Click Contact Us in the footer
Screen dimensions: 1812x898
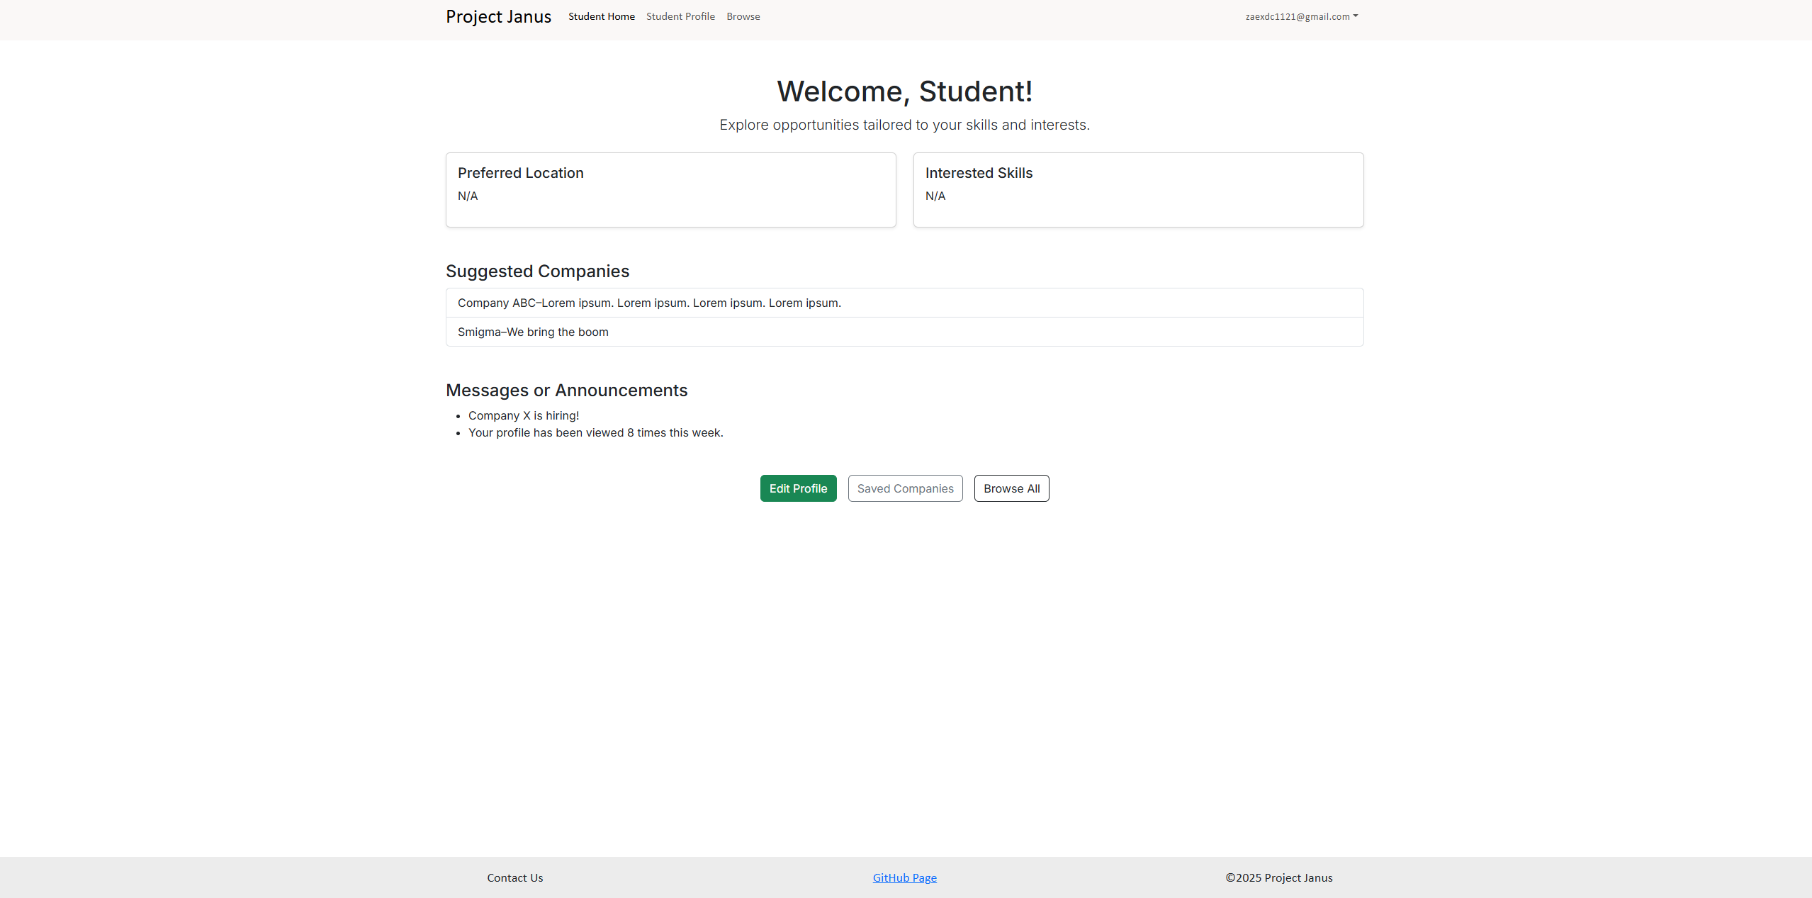click(515, 877)
